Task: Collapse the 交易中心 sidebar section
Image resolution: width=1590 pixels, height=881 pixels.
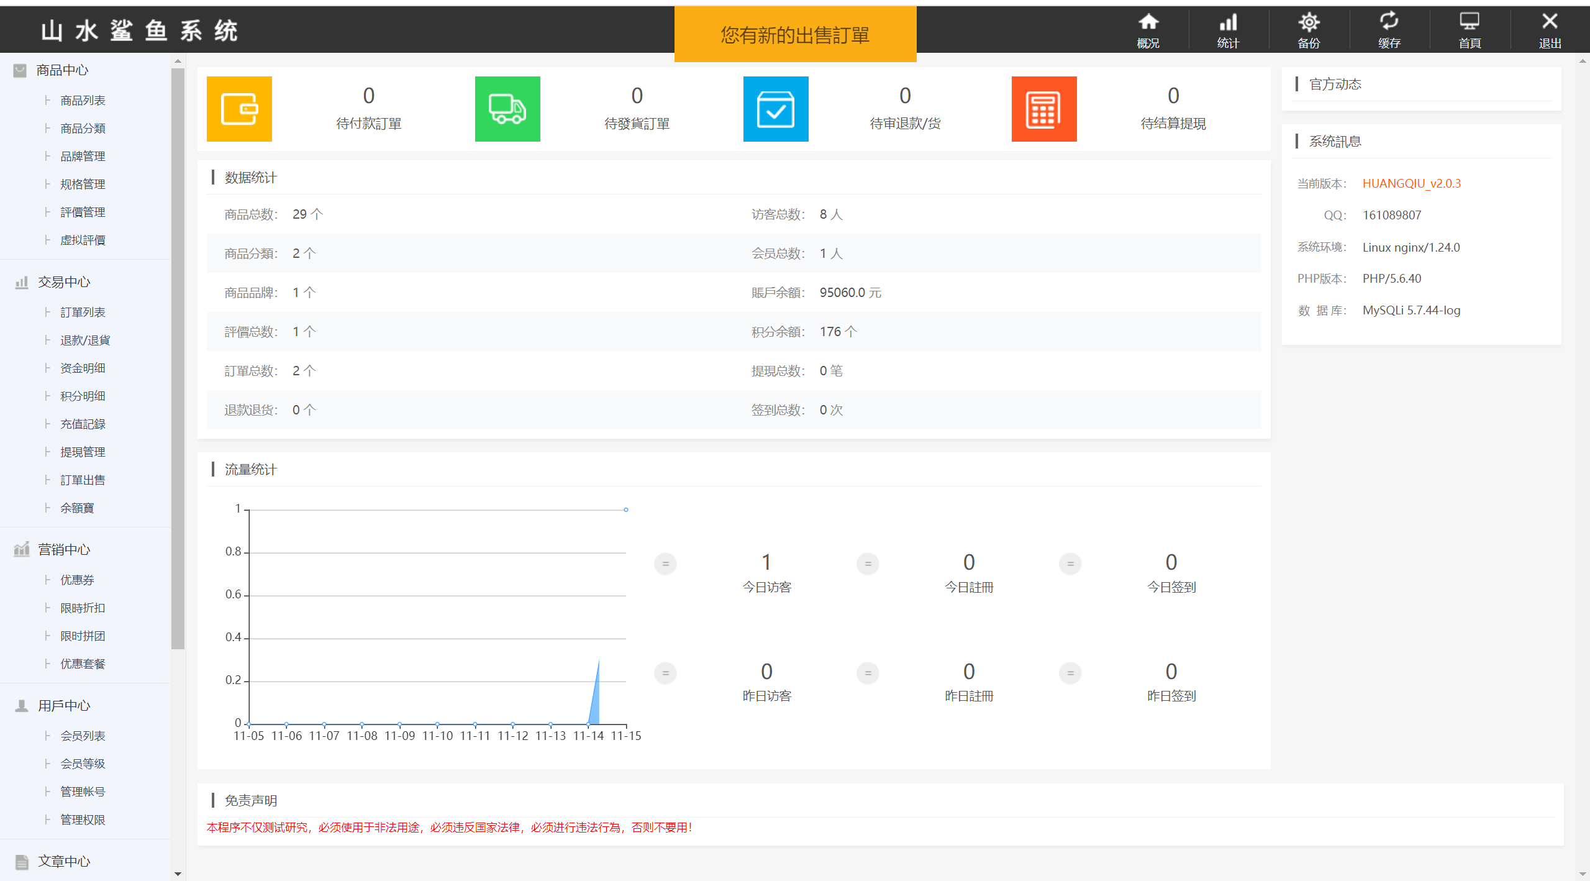Action: (x=63, y=282)
